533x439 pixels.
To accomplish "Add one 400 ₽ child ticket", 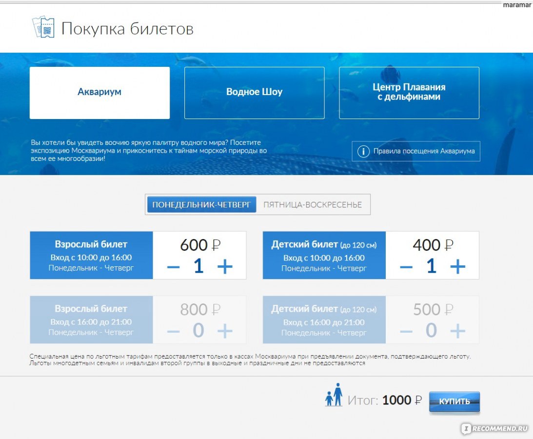I will (457, 267).
